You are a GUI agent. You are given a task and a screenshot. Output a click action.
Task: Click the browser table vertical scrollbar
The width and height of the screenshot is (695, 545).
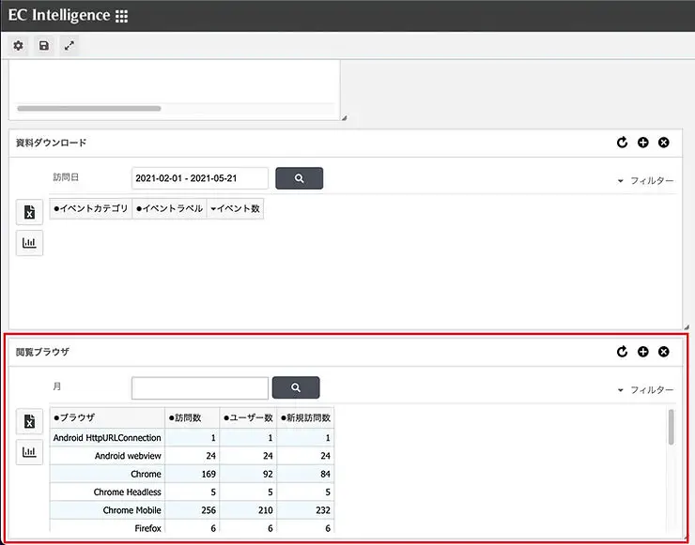coord(671,428)
